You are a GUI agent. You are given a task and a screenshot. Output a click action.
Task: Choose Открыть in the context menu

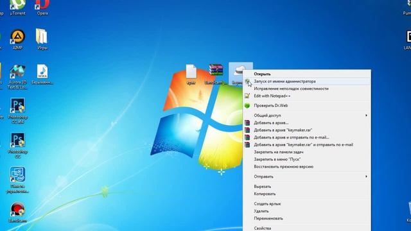tap(307, 74)
